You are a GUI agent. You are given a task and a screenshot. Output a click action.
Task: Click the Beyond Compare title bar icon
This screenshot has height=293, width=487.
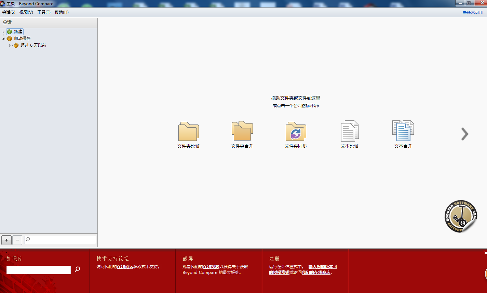click(x=3, y=3)
